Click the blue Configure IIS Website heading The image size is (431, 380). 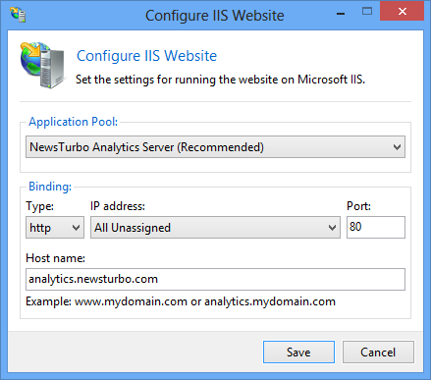pos(146,56)
